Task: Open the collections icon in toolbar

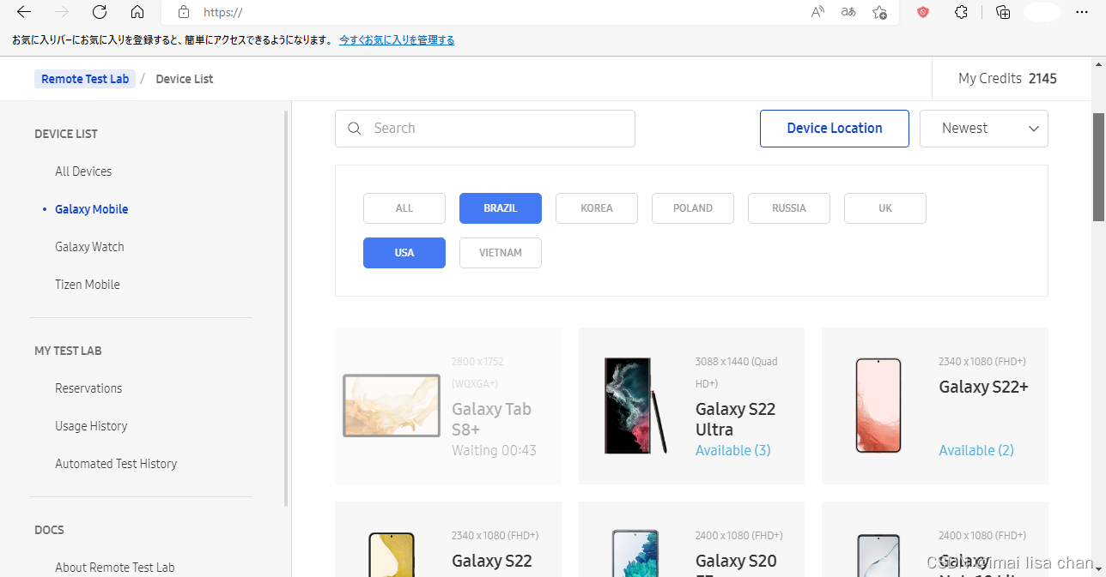Action: pos(1003,12)
